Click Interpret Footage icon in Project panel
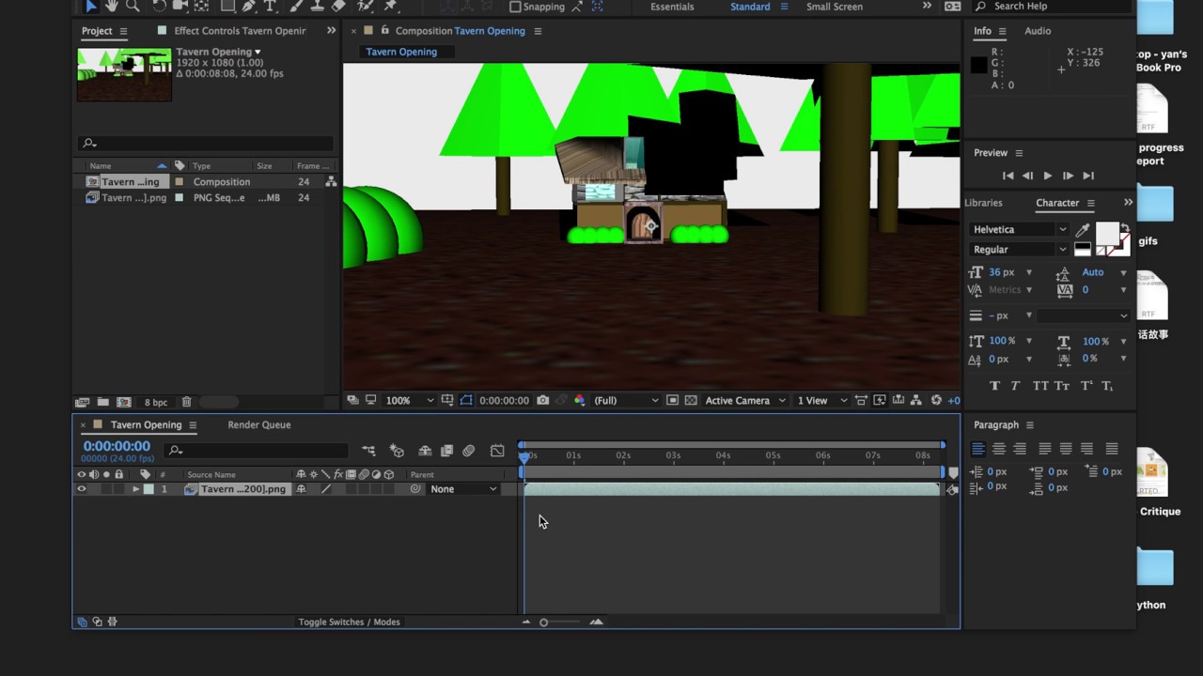 click(x=83, y=402)
